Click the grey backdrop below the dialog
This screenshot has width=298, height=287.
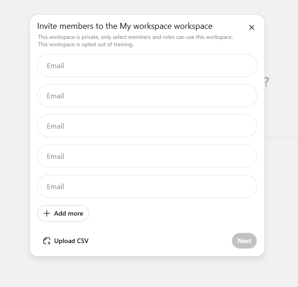click(x=147, y=272)
